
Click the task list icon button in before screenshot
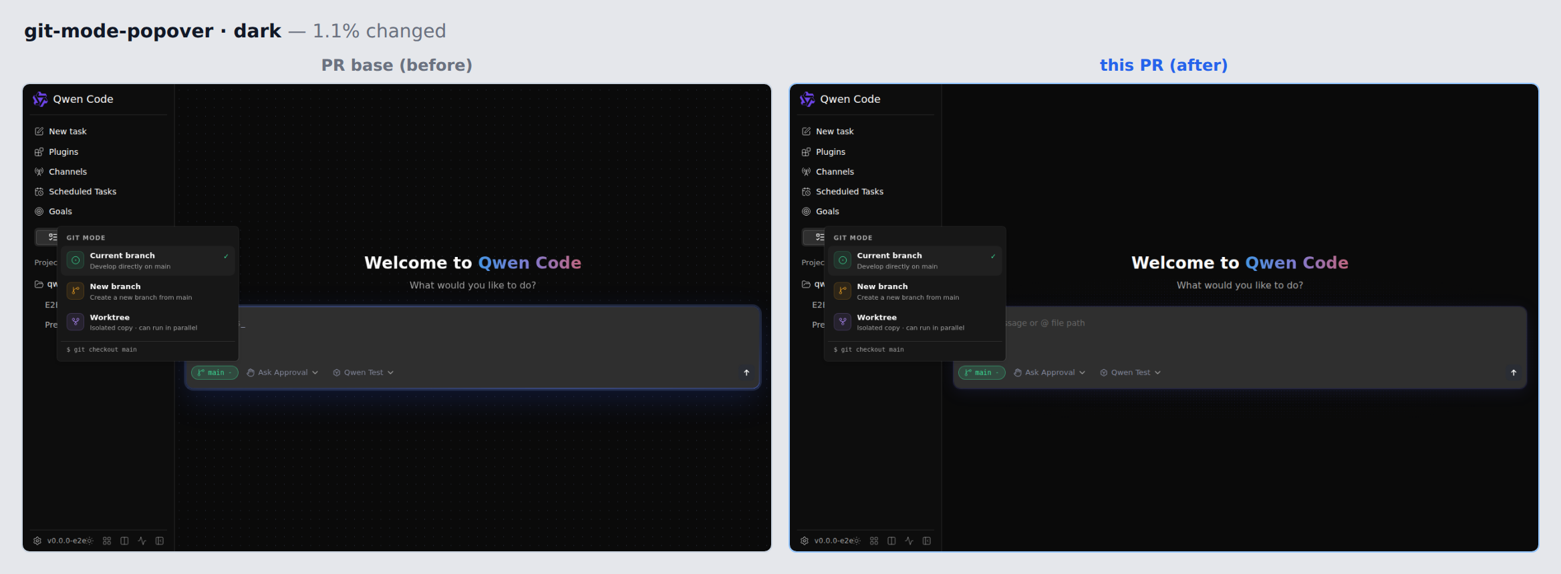[x=47, y=237]
